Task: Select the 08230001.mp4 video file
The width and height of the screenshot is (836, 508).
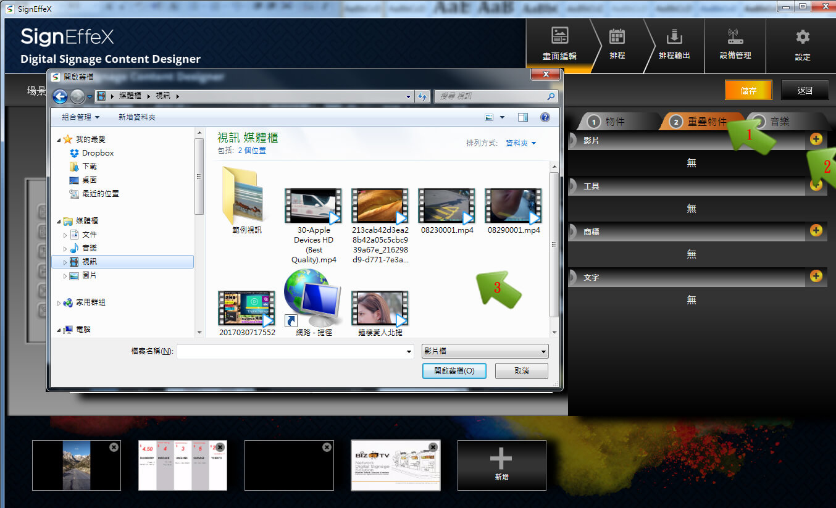Action: pos(447,211)
